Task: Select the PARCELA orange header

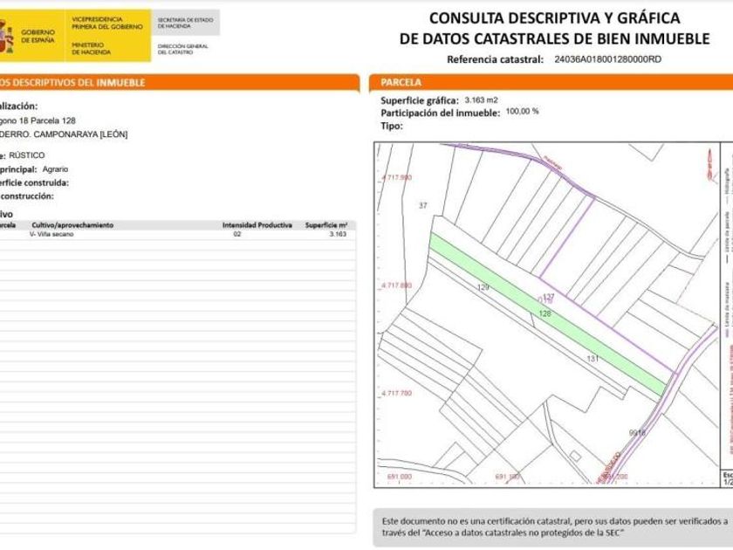Action: click(x=551, y=82)
